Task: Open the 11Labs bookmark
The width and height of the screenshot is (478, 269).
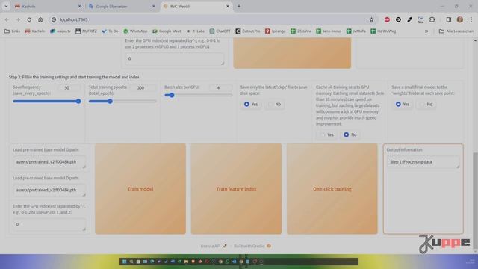Action: click(195, 31)
